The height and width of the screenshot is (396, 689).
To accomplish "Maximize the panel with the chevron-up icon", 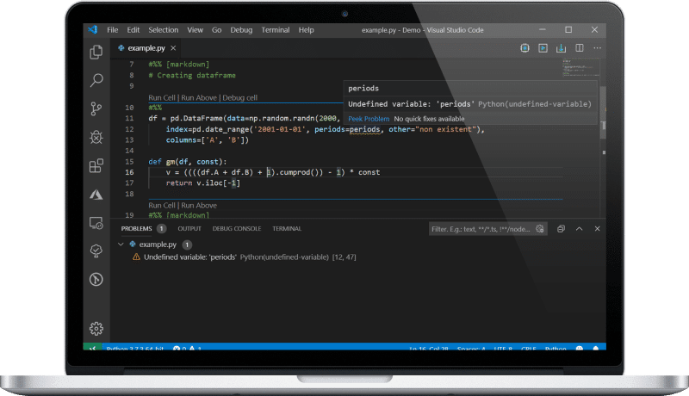I will pyautogui.click(x=578, y=229).
